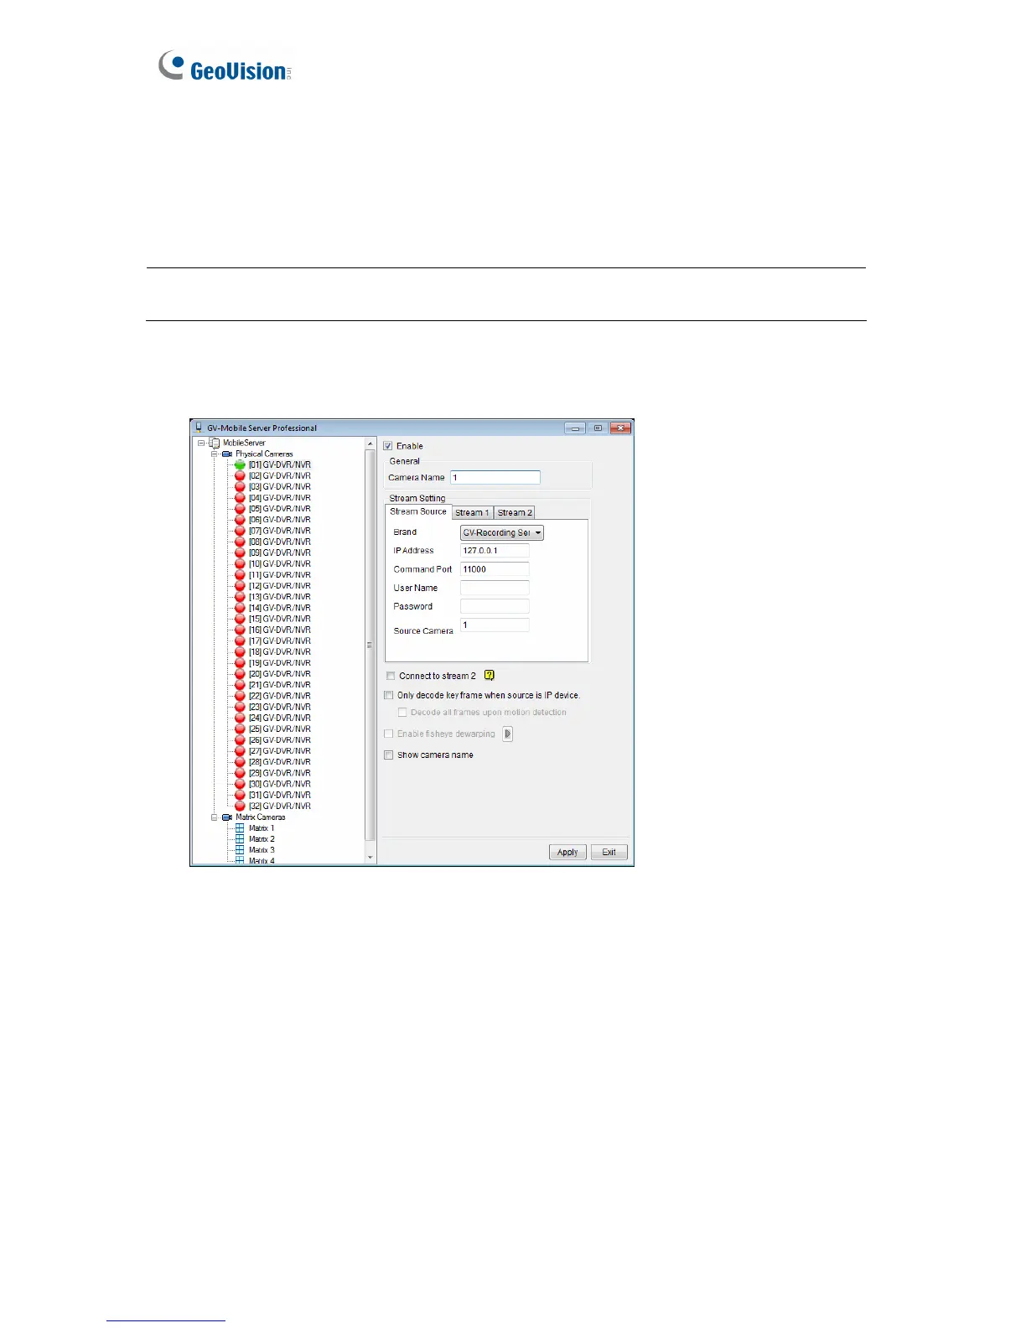Open the Brand dropdown list
The width and height of the screenshot is (1026, 1328).
click(502, 533)
